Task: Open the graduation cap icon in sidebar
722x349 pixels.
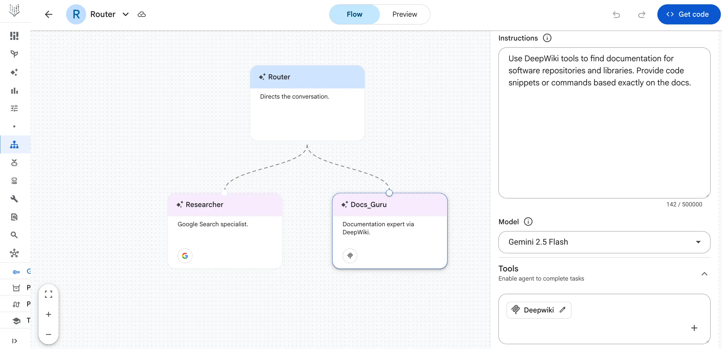Action: coord(16,321)
